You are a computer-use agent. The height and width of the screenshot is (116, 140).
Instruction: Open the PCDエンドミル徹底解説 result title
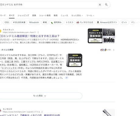point(30,36)
